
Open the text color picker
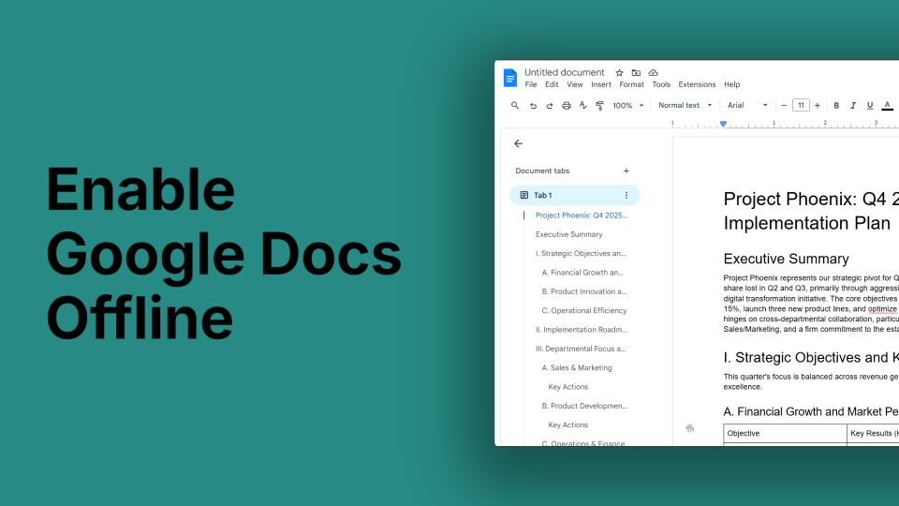pos(887,106)
